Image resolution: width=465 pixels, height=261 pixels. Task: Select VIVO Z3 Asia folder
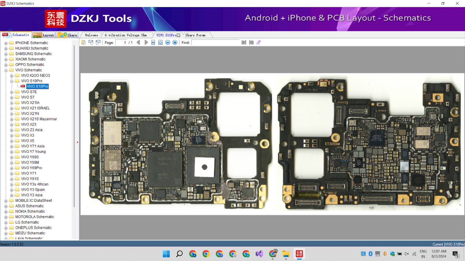click(32, 130)
